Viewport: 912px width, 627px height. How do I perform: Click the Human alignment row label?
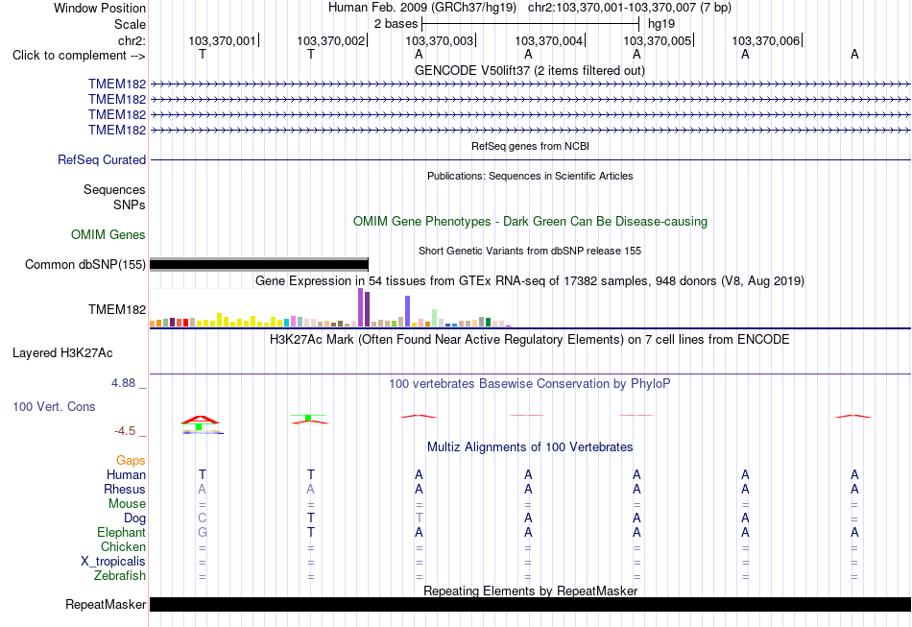pyautogui.click(x=126, y=474)
